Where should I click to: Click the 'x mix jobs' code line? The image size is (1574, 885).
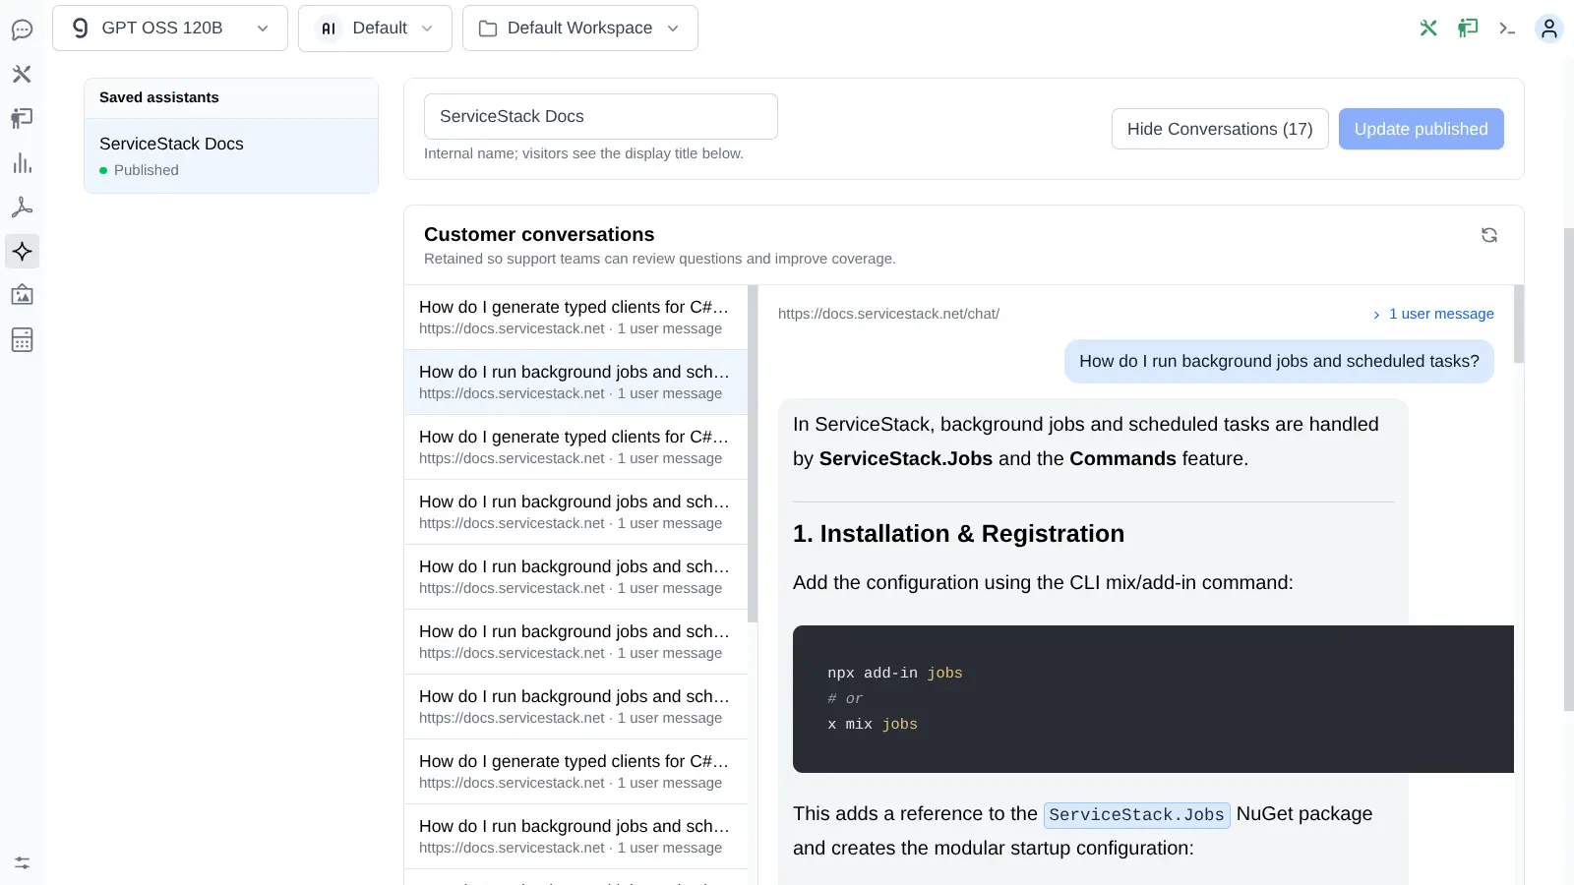click(x=873, y=724)
